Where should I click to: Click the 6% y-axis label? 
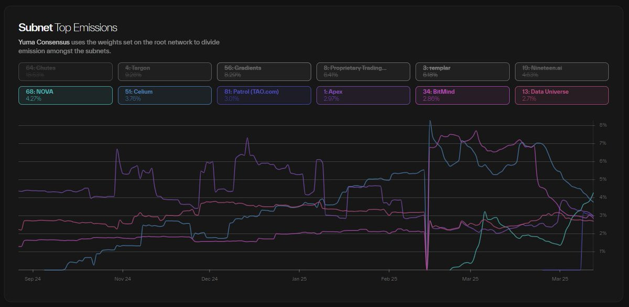603,161
